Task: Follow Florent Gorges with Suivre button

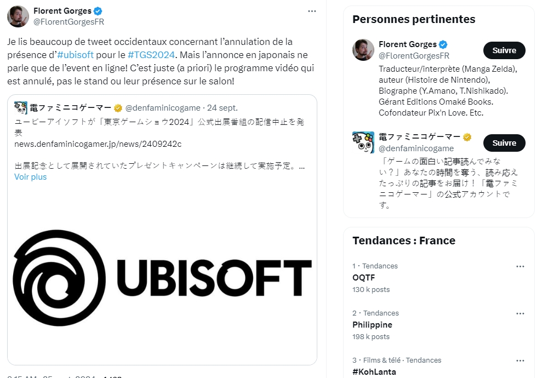Action: click(x=504, y=50)
